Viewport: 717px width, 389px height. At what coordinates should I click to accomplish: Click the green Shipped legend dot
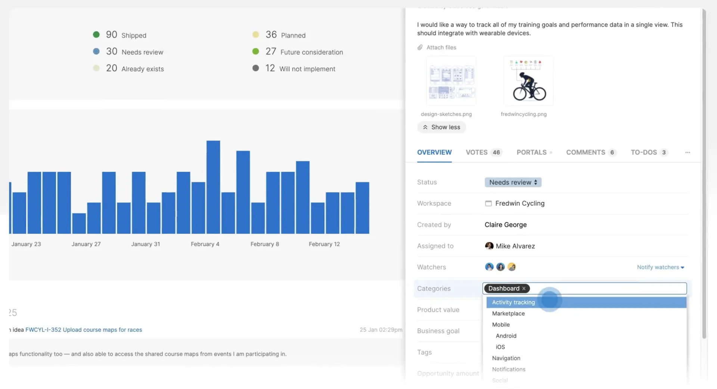pyautogui.click(x=96, y=35)
